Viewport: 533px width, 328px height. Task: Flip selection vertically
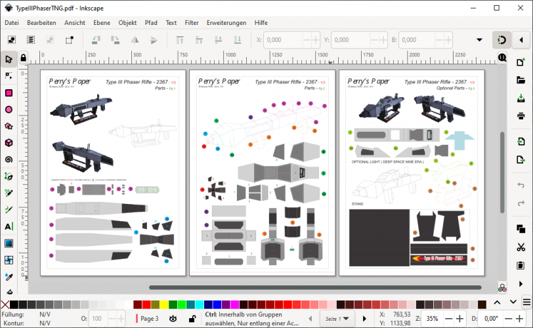pos(154,40)
